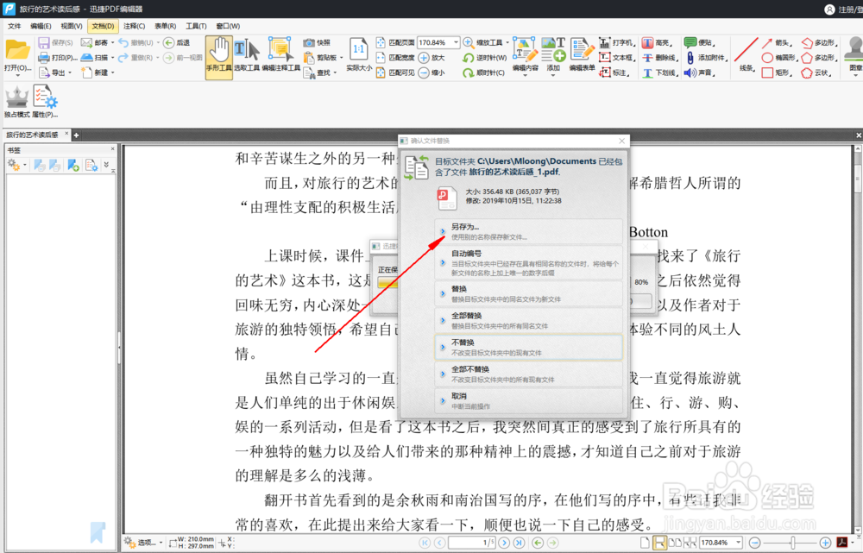Choose 自动编号 auto-numbering option
Viewport: 863px width, 553px height.
(x=528, y=262)
